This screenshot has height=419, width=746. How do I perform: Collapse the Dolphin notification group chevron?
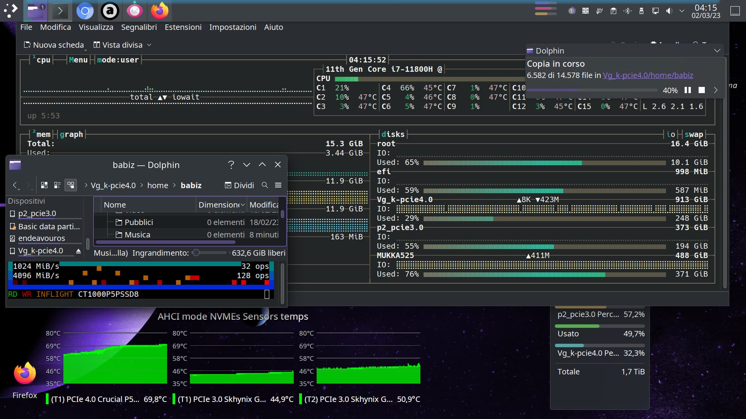pos(717,51)
